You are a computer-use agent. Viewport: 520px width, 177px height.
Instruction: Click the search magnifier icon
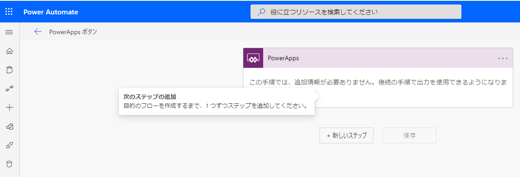(x=262, y=12)
